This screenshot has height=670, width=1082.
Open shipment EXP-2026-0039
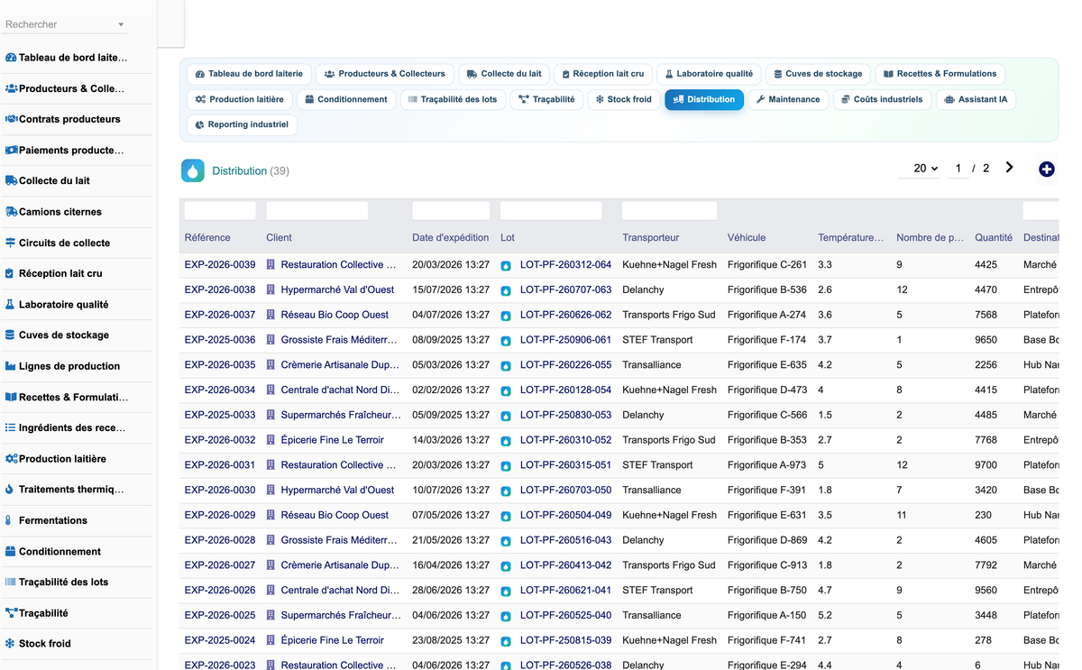pyautogui.click(x=220, y=265)
